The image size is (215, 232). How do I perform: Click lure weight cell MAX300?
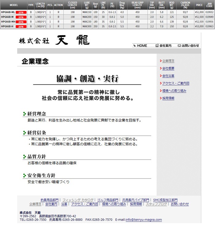tap(87, 26)
